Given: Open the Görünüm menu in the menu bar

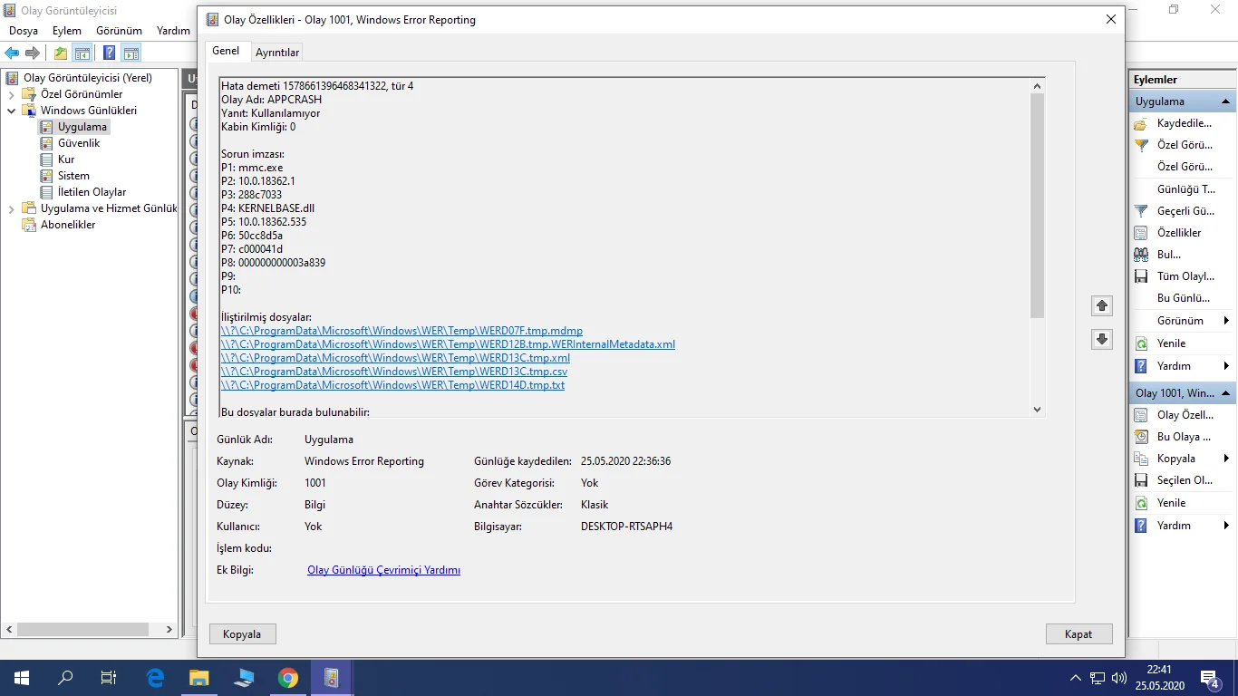Looking at the screenshot, I should click(x=119, y=31).
